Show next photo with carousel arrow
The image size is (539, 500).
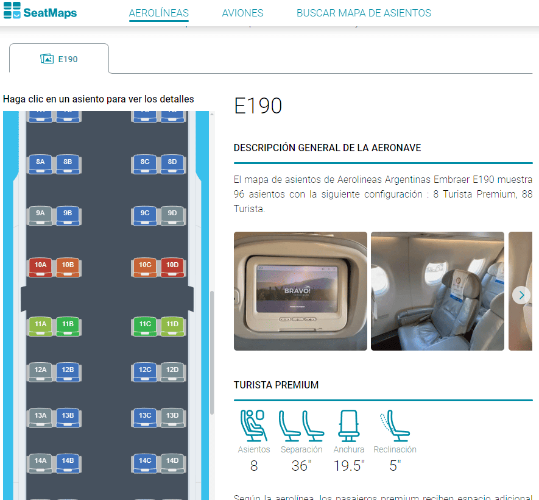(521, 295)
